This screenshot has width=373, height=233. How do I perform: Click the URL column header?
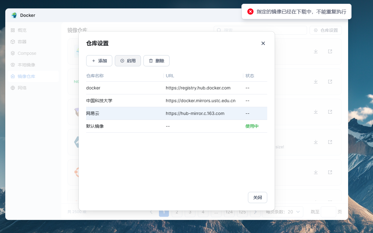[170, 76]
